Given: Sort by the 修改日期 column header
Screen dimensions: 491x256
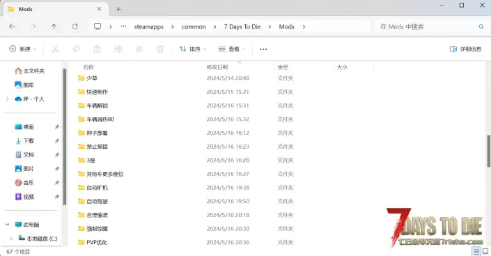Looking at the screenshot, I should pyautogui.click(x=217, y=67).
